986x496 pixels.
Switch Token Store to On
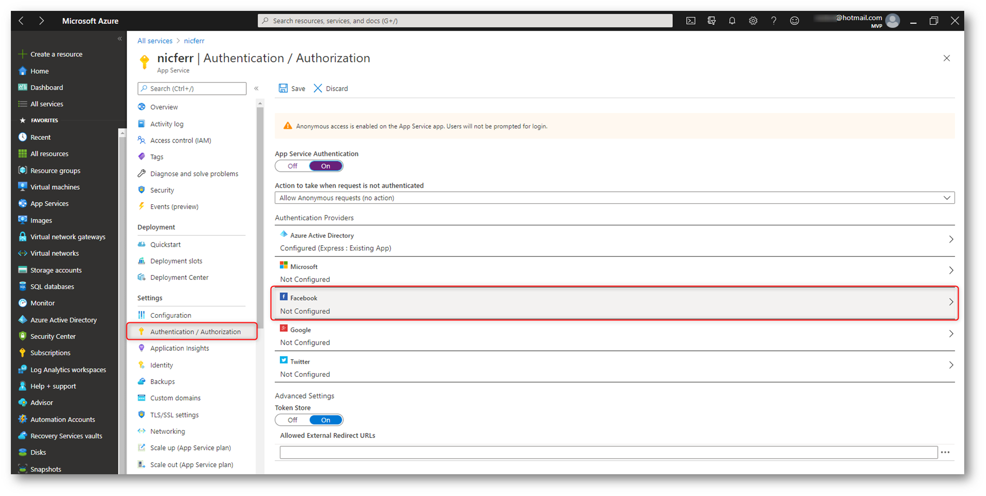(326, 420)
